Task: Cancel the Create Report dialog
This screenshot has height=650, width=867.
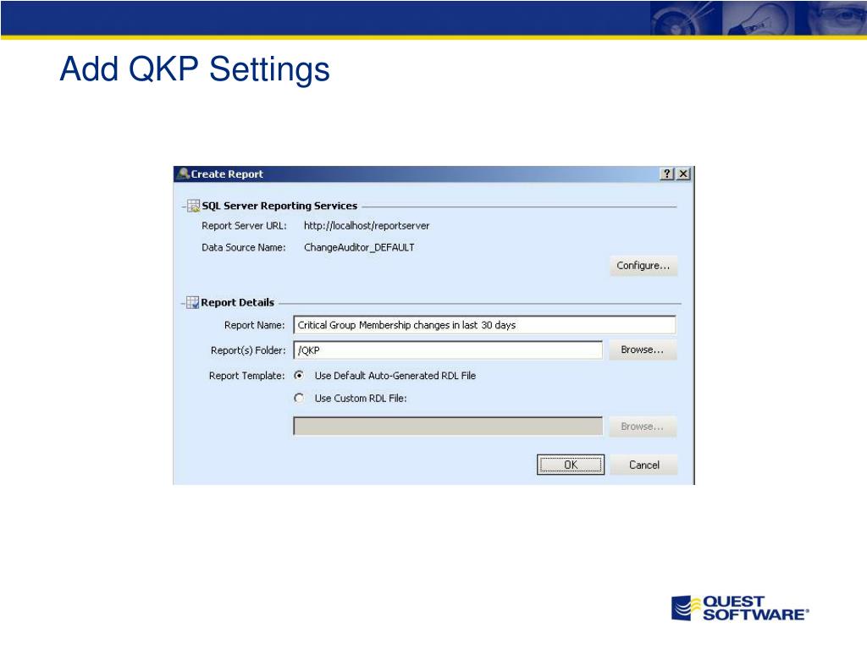Action: tap(644, 465)
